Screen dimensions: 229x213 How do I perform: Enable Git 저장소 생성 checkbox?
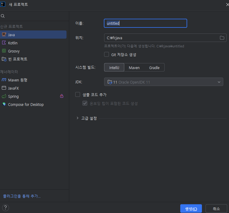(107, 54)
